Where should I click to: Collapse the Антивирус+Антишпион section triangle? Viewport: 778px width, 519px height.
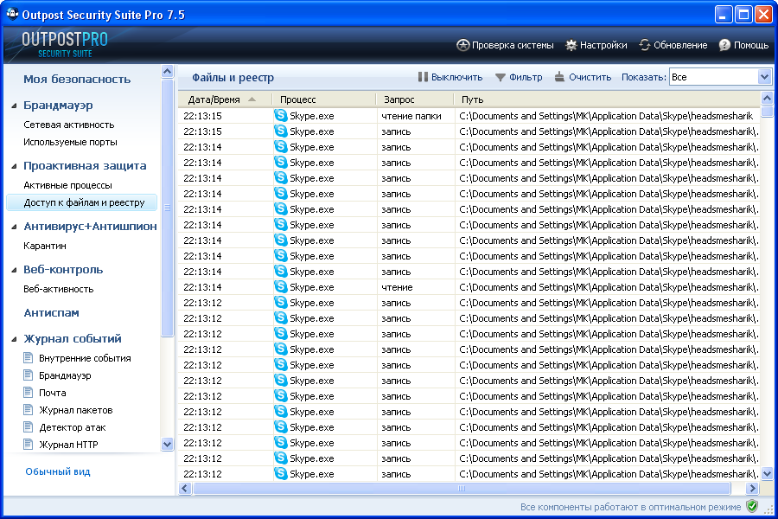[x=15, y=227]
